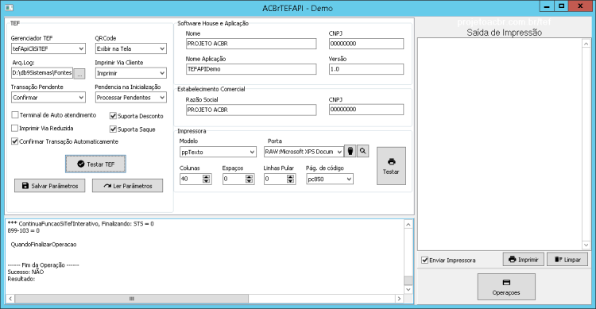
Task: Click the 'Sucesso: NÃO' log line
Action: point(25,272)
